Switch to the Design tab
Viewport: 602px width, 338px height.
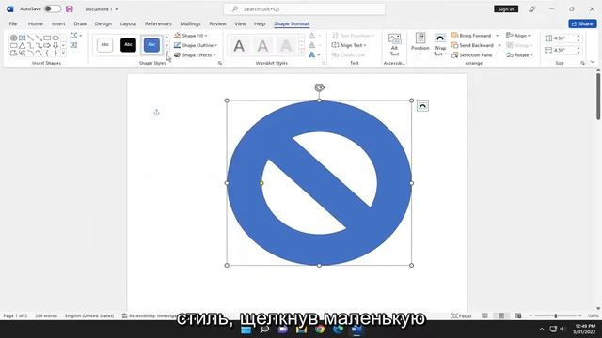[103, 23]
